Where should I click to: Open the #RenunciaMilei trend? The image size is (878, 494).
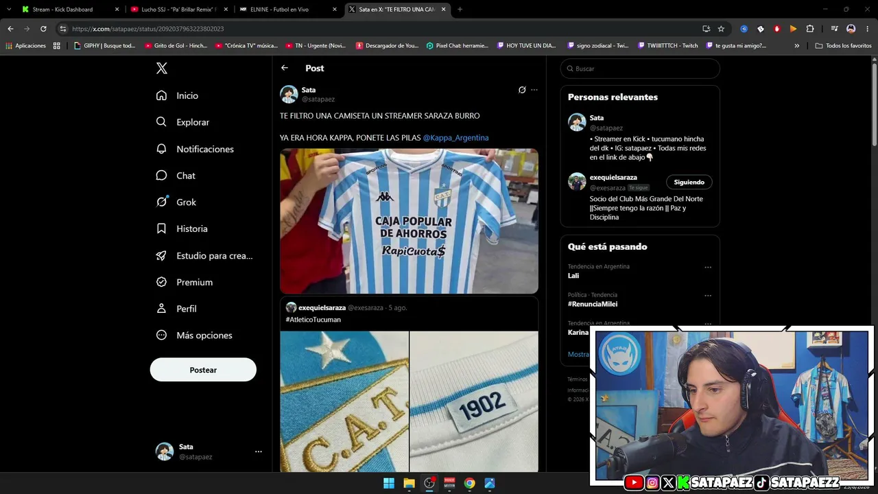pyautogui.click(x=593, y=304)
